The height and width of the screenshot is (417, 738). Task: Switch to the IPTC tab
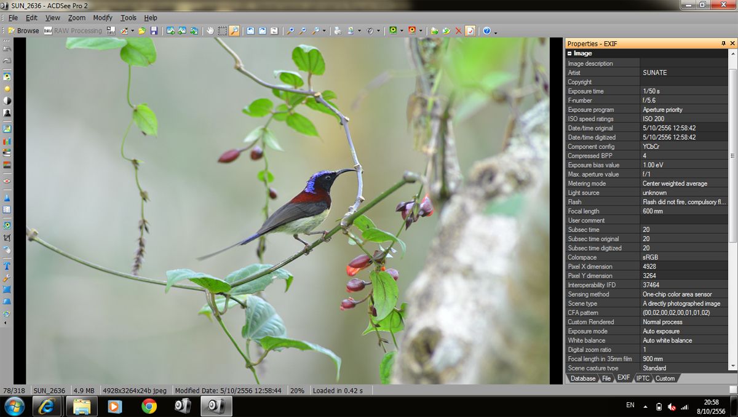pos(642,378)
